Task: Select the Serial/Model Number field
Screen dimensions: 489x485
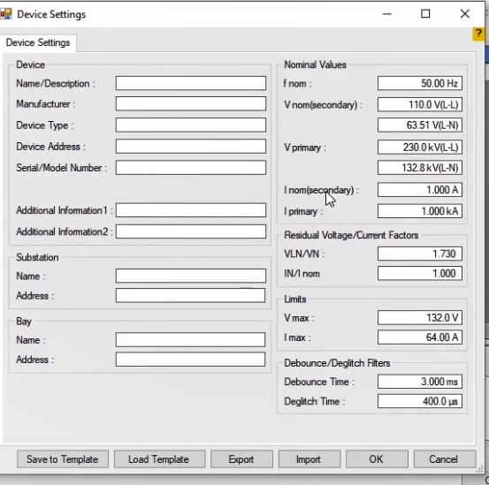Action: pyautogui.click(x=191, y=168)
